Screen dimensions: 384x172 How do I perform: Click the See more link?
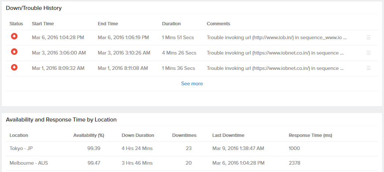click(192, 84)
